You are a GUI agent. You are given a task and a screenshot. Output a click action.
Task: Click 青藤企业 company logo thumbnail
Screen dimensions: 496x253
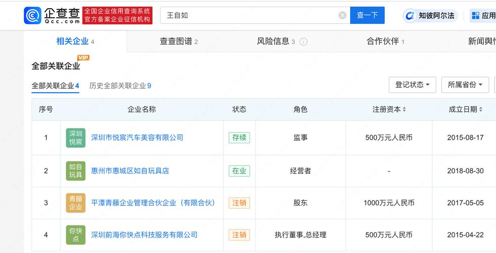[75, 203]
